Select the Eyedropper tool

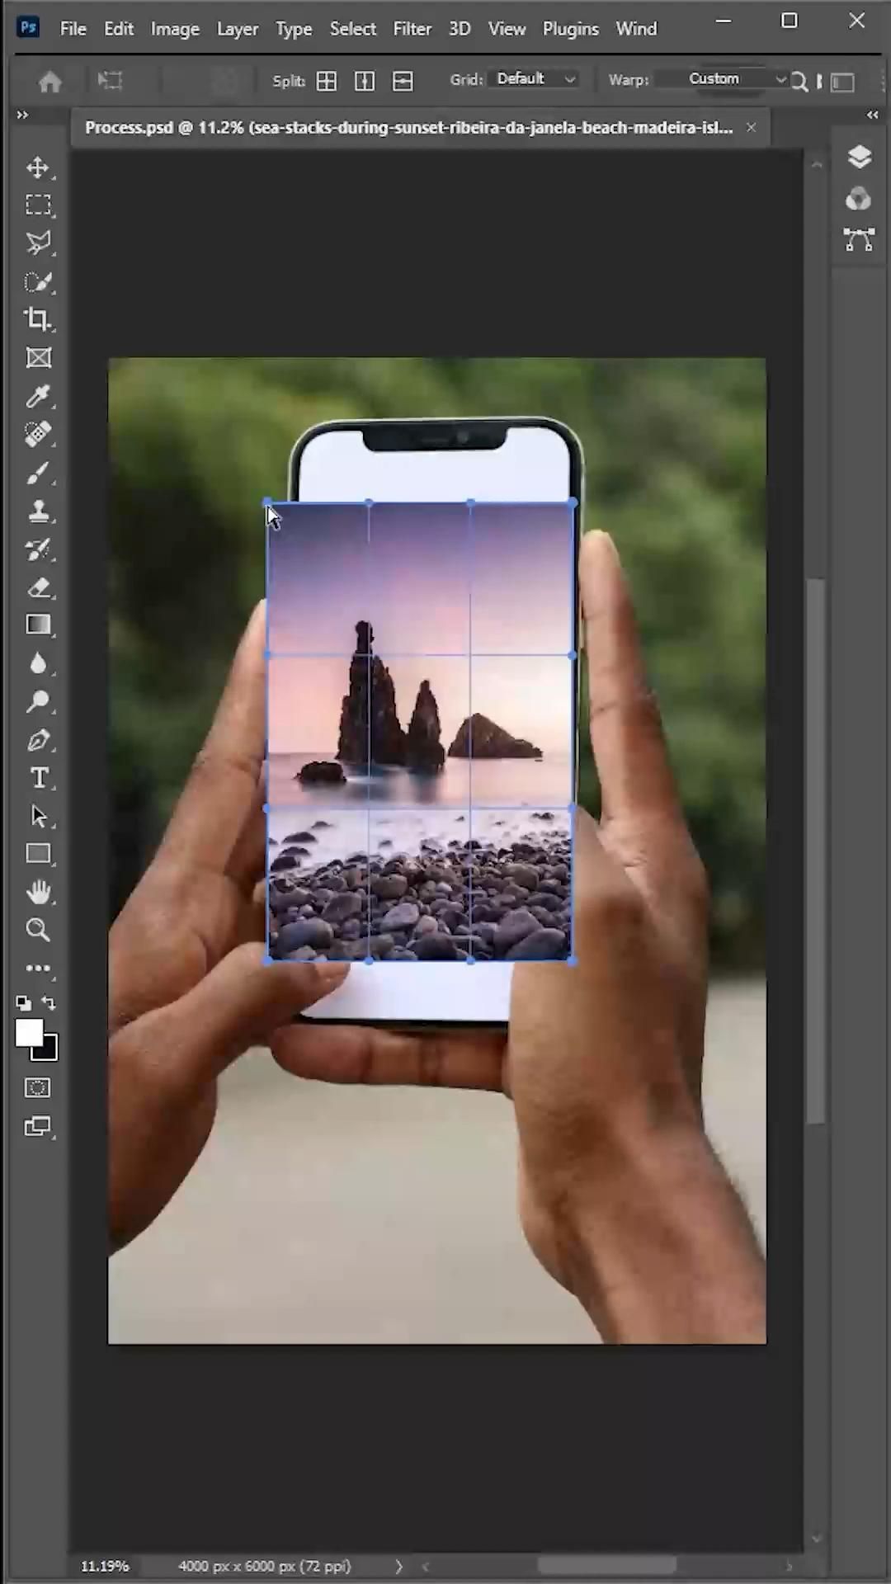[38, 396]
